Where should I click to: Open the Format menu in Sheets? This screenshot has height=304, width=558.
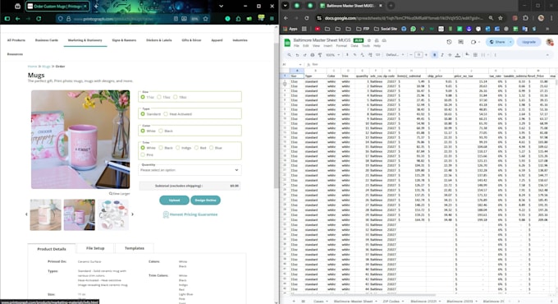pos(341,46)
